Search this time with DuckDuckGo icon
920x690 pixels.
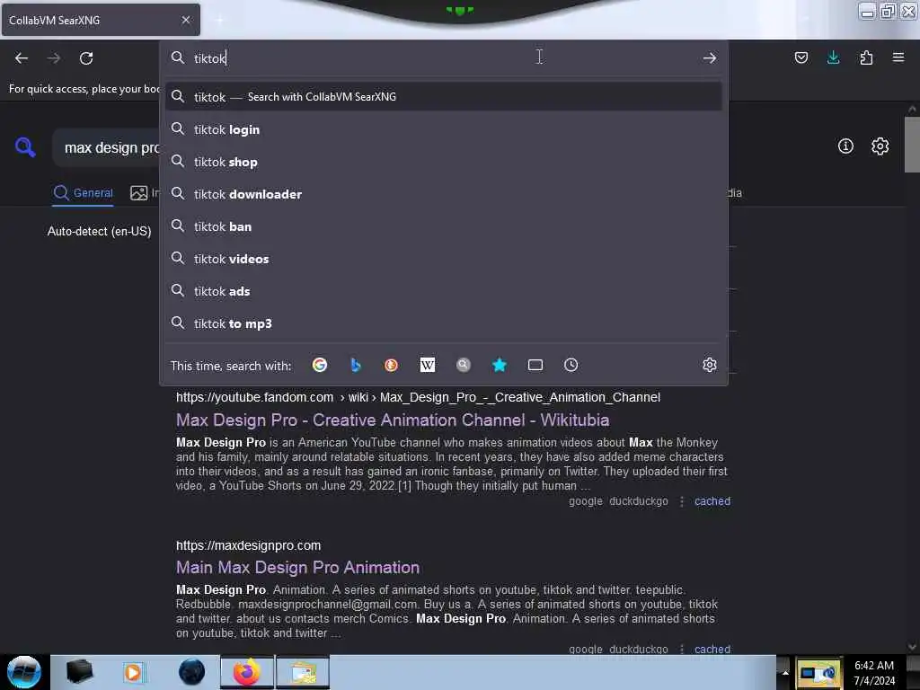(x=392, y=365)
